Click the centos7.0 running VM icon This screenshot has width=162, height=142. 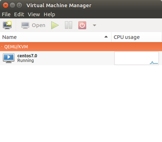9,58
